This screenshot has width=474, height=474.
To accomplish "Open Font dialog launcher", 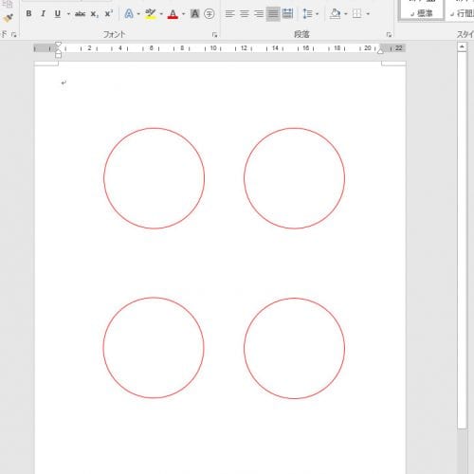I will pos(214,35).
